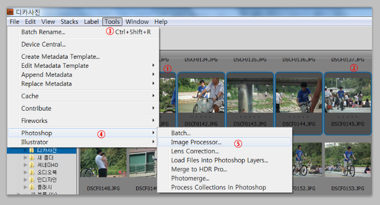Open the Stacks menu
Screen dimensions: 380x205
point(69,22)
